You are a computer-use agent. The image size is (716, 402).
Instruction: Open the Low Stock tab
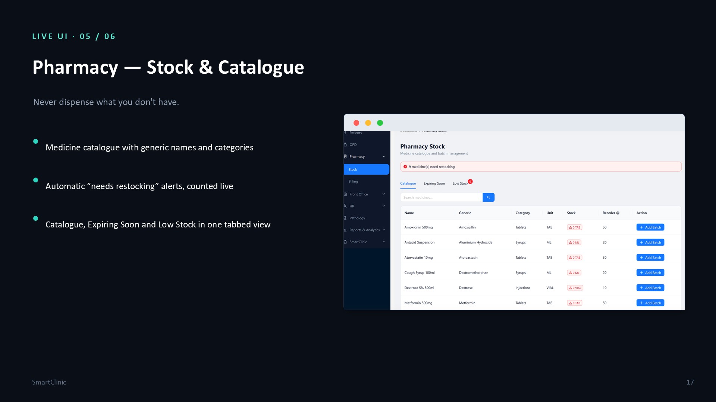(460, 184)
